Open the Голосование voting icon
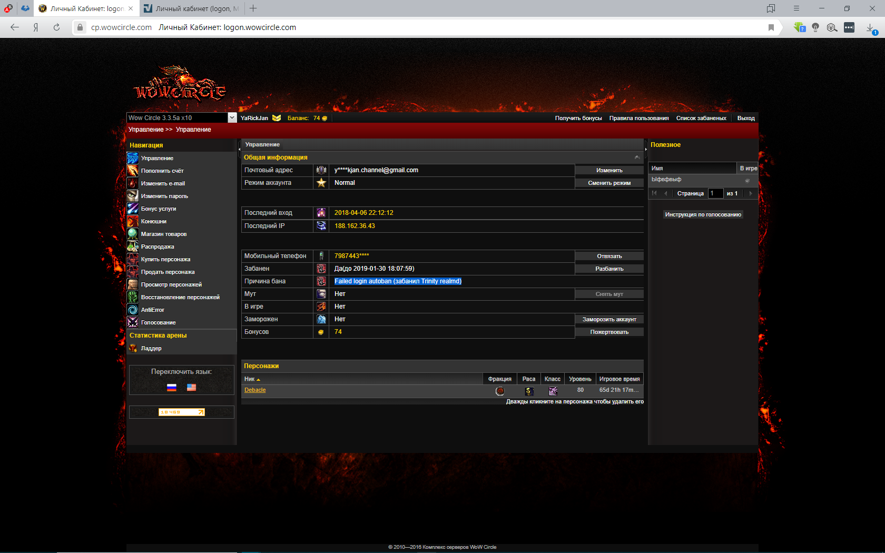Screen dimensions: 885x553 133,322
